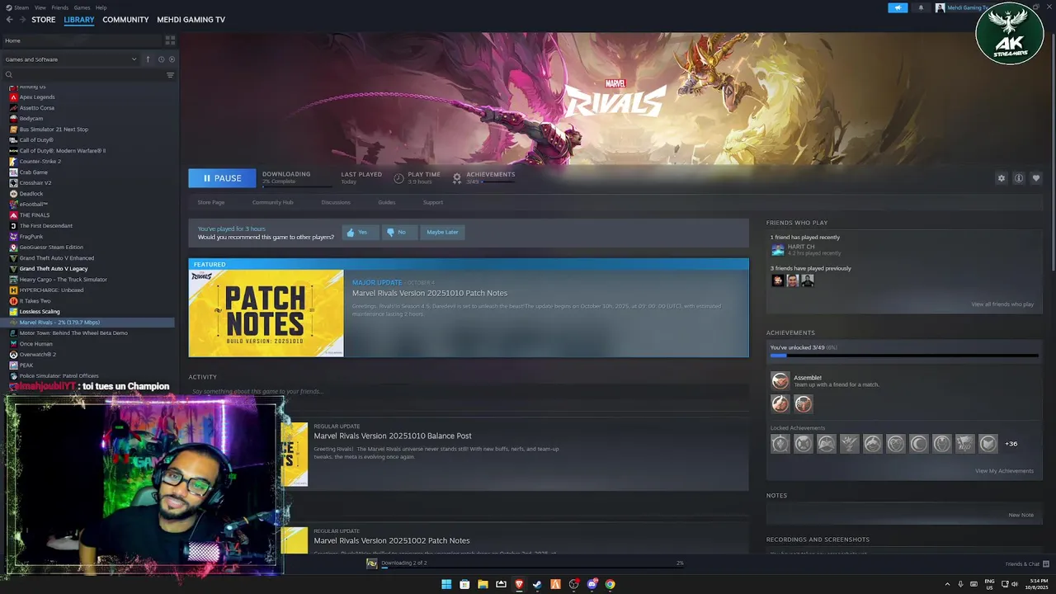The width and height of the screenshot is (1056, 594).
Task: Go to the COMMUNITY tab
Action: click(125, 20)
